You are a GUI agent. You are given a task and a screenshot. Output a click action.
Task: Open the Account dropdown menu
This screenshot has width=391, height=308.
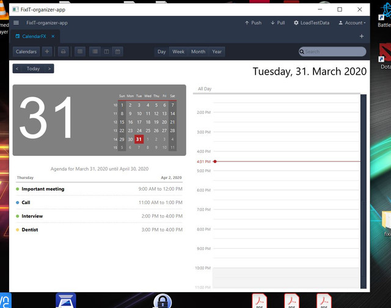coord(352,23)
